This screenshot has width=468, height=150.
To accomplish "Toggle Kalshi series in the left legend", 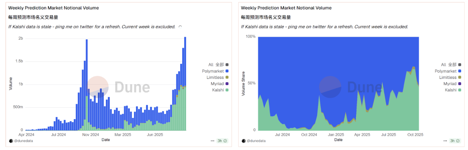I will [x=218, y=90].
